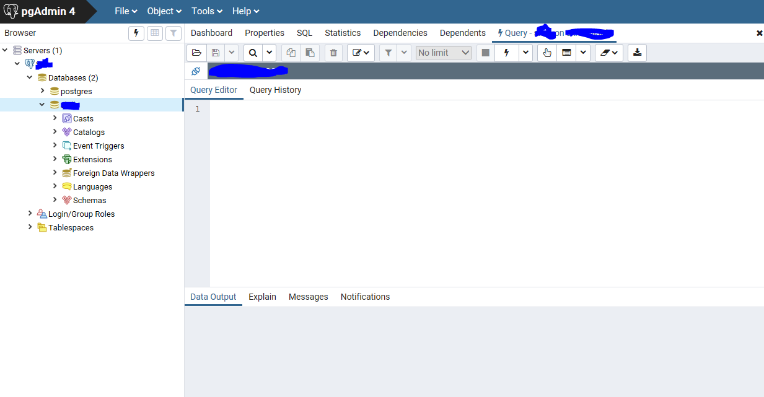Image resolution: width=764 pixels, height=397 pixels.
Task: Click the Paste icon in query toolbar
Action: point(310,53)
